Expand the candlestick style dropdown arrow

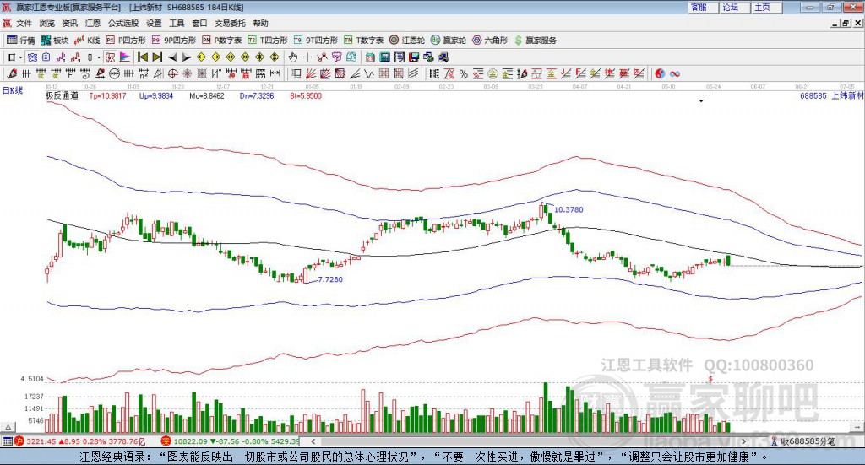99,57
